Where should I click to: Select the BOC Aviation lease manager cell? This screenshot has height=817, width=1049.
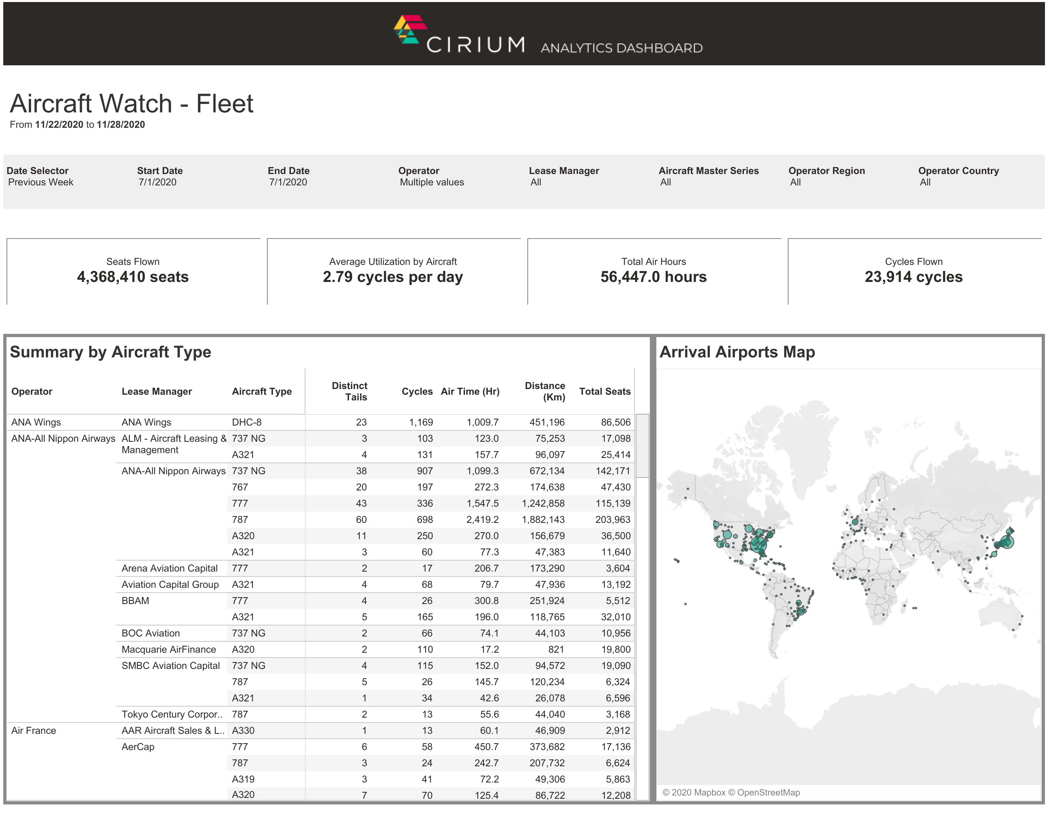(x=151, y=633)
